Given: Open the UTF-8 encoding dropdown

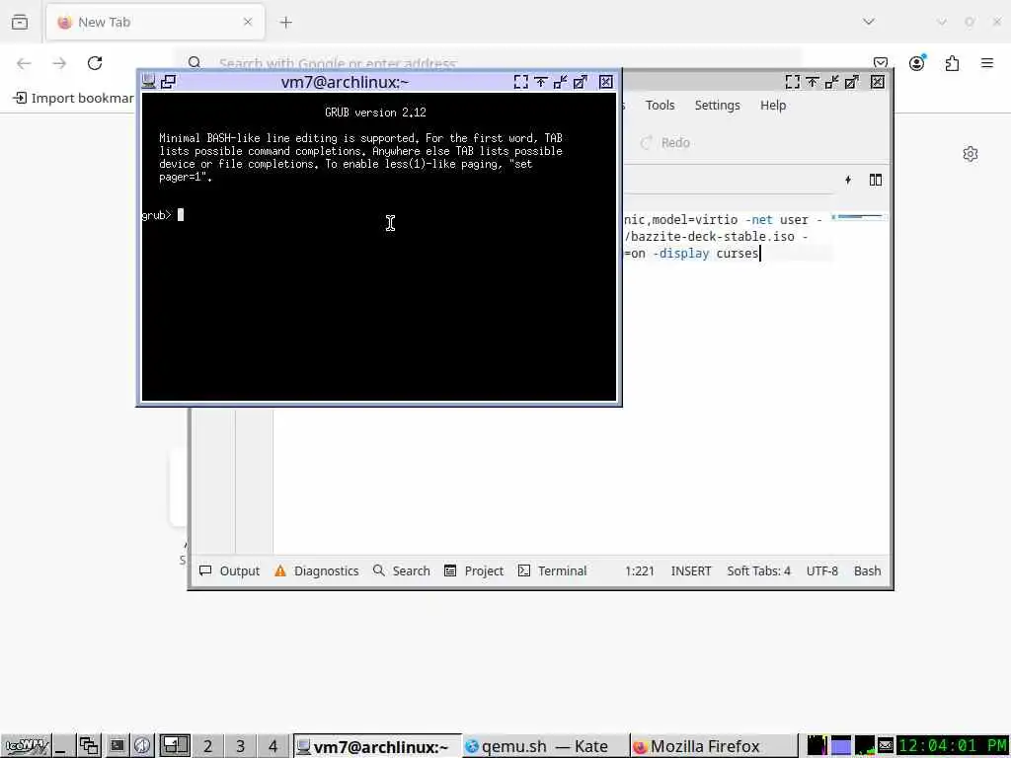Looking at the screenshot, I should click(822, 571).
